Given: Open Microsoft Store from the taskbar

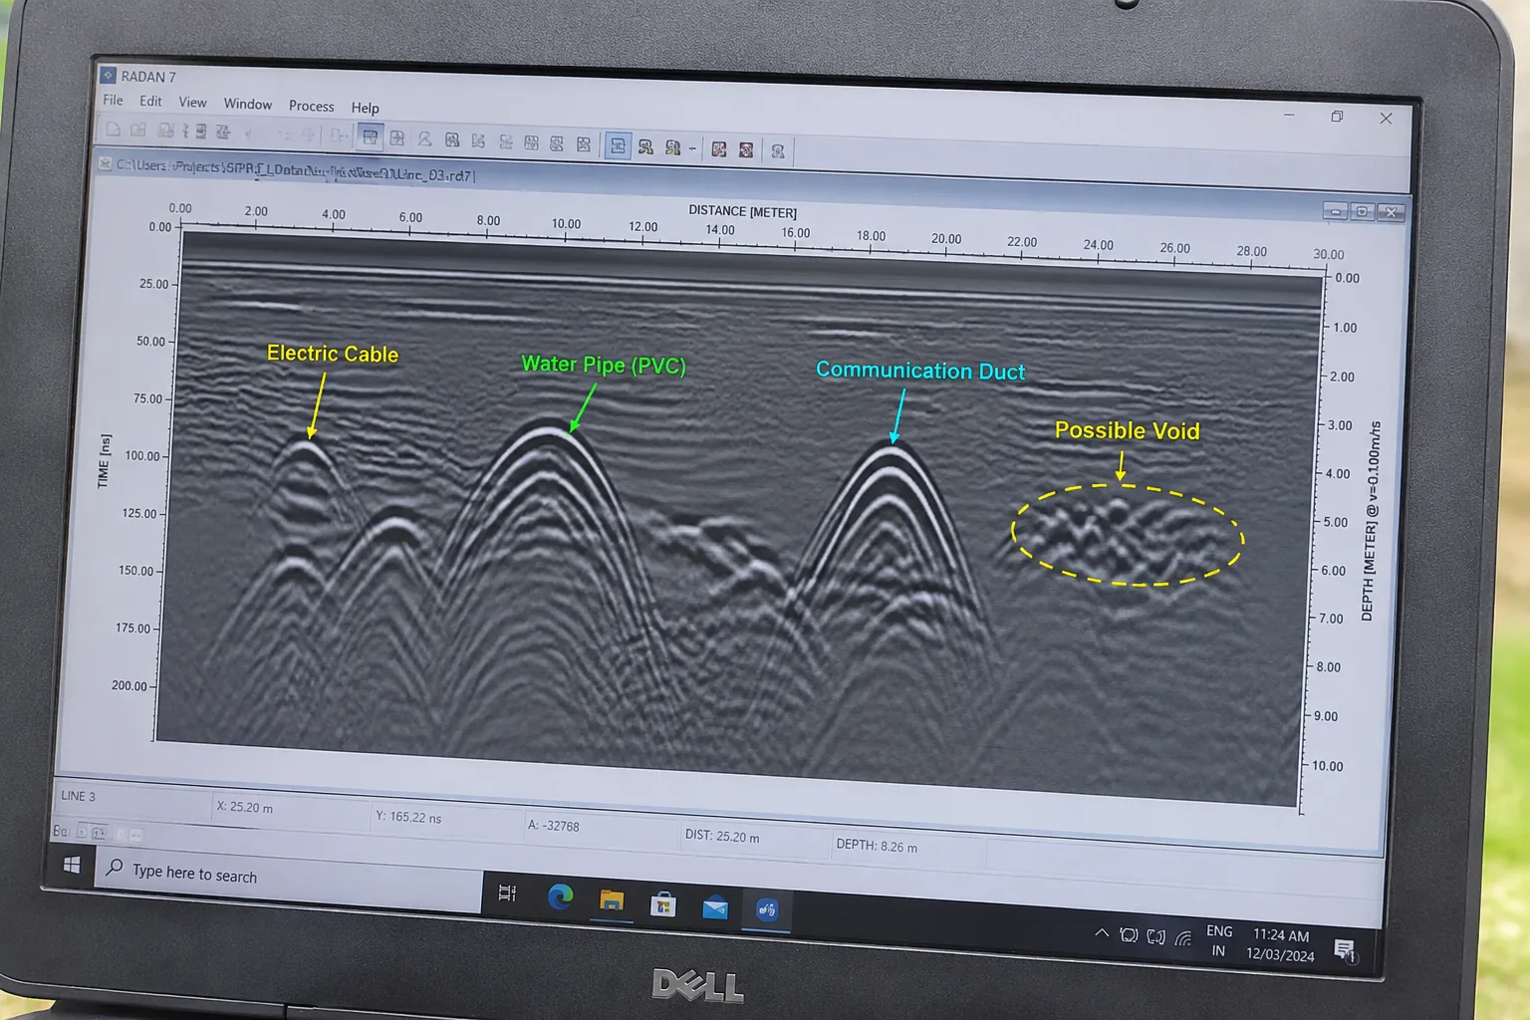Looking at the screenshot, I should coord(662,904).
